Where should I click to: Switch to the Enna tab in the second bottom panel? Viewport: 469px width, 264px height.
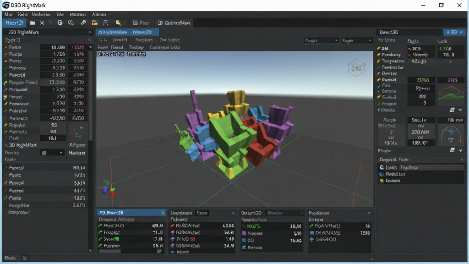[202, 213]
